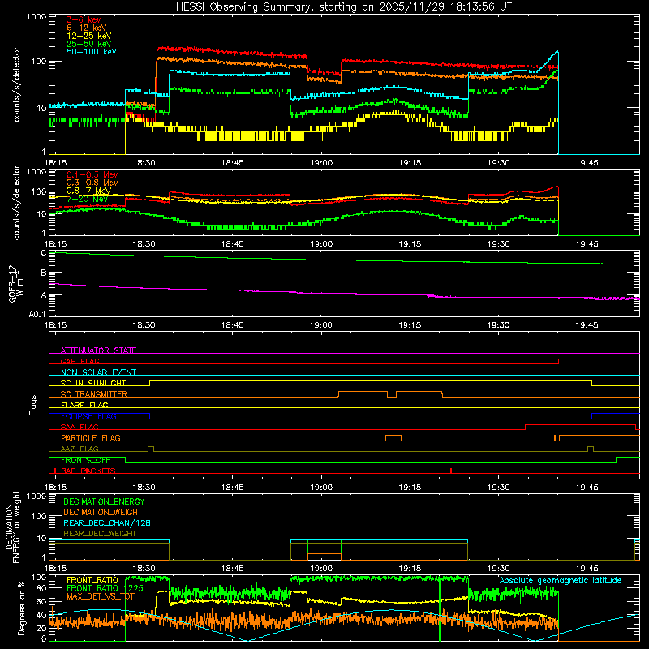
Task: Click the 0.3-0.8 MeV legend label
Action: (x=92, y=183)
